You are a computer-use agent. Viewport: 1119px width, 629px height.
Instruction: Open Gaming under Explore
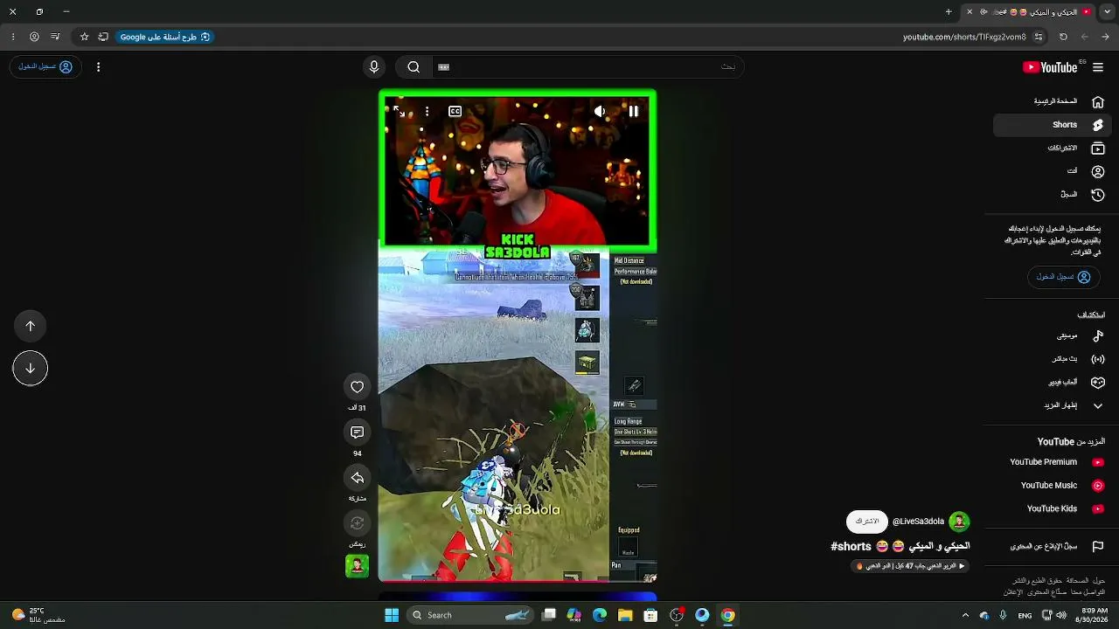1053,383
